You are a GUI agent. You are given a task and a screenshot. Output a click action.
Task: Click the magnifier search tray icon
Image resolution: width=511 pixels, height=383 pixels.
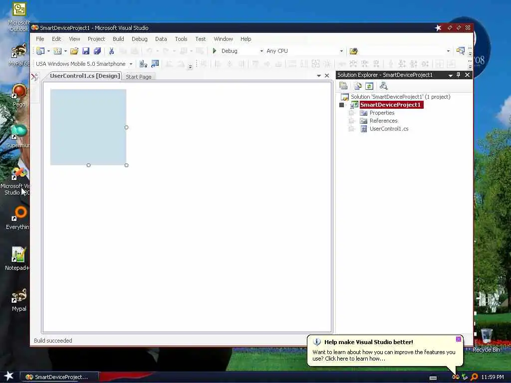pyautogui.click(x=474, y=377)
